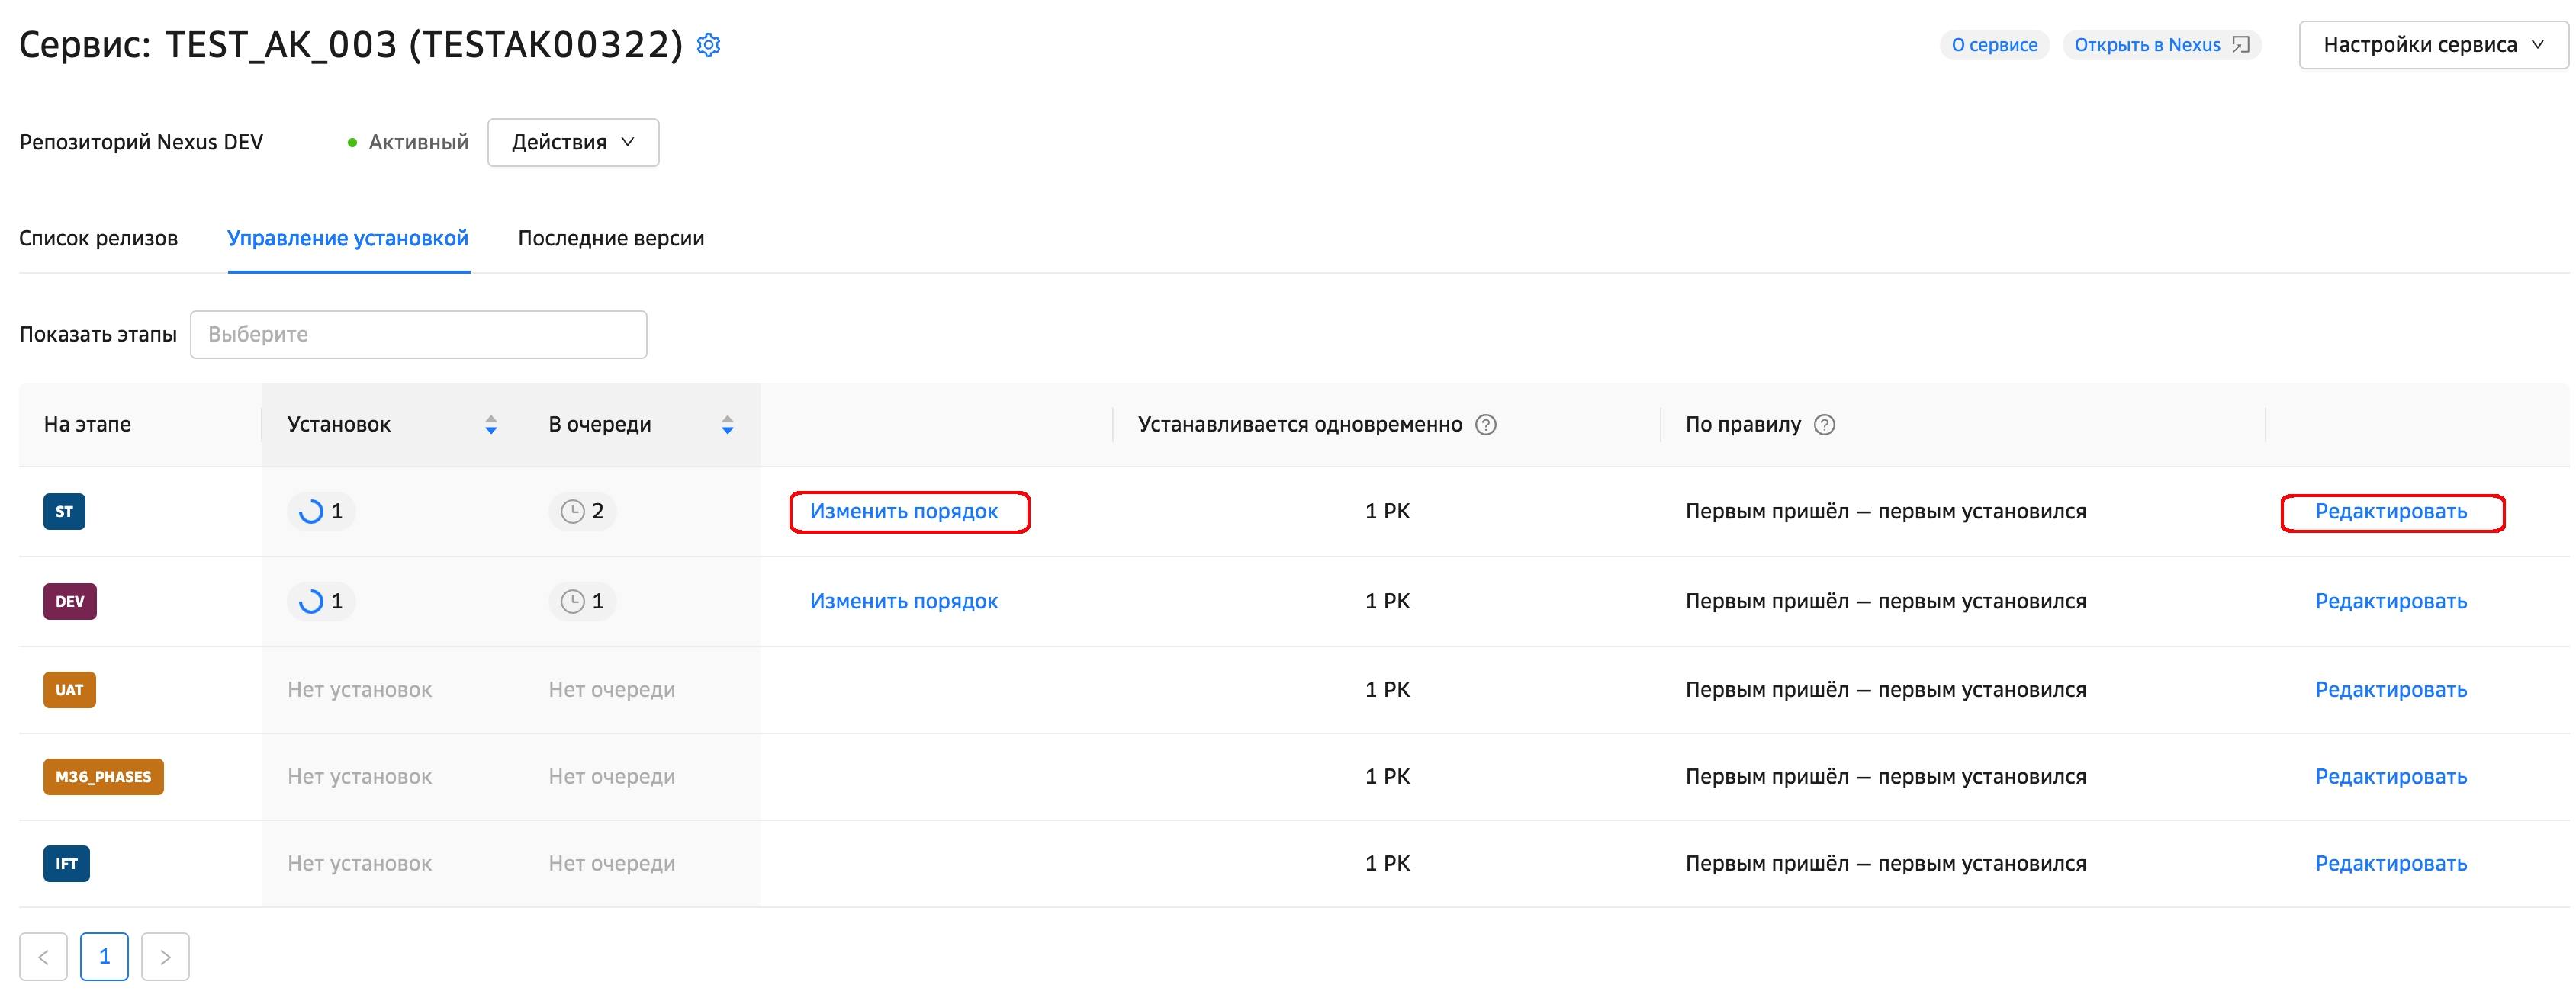Click the gear icon beside service title
Viewport: 2576px width, 1001px height.
pyautogui.click(x=708, y=45)
